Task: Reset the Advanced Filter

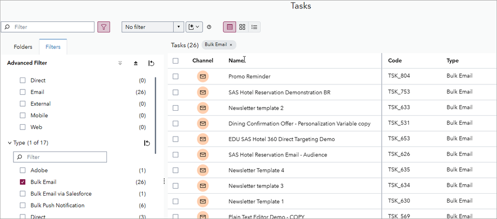Action: click(151, 63)
